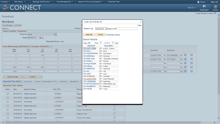Expand the Actions menu under employee
This screenshot has width=220, height=124.
[5, 29]
